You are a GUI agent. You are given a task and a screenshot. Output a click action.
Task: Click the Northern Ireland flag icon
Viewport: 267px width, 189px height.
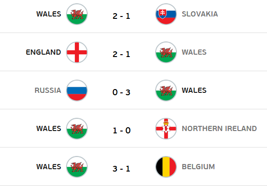[166, 129]
